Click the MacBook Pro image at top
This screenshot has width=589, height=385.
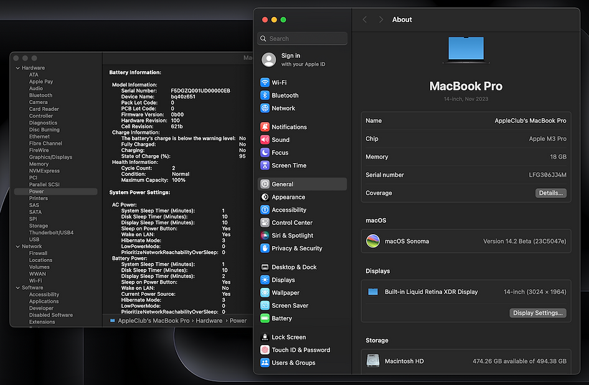pyautogui.click(x=466, y=50)
